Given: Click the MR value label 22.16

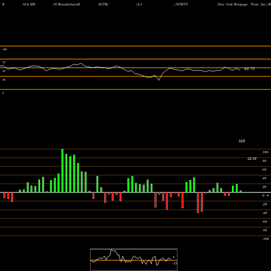Looking at the screenshot, I should (252, 159).
